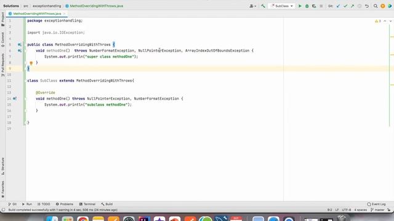This screenshot has height=221, width=394.
Task: Click SubClass name on line 11
Action: pos(49,80)
